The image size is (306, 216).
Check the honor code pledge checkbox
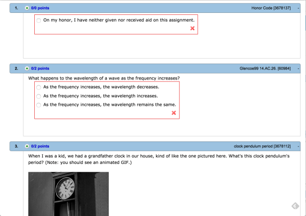(x=39, y=20)
